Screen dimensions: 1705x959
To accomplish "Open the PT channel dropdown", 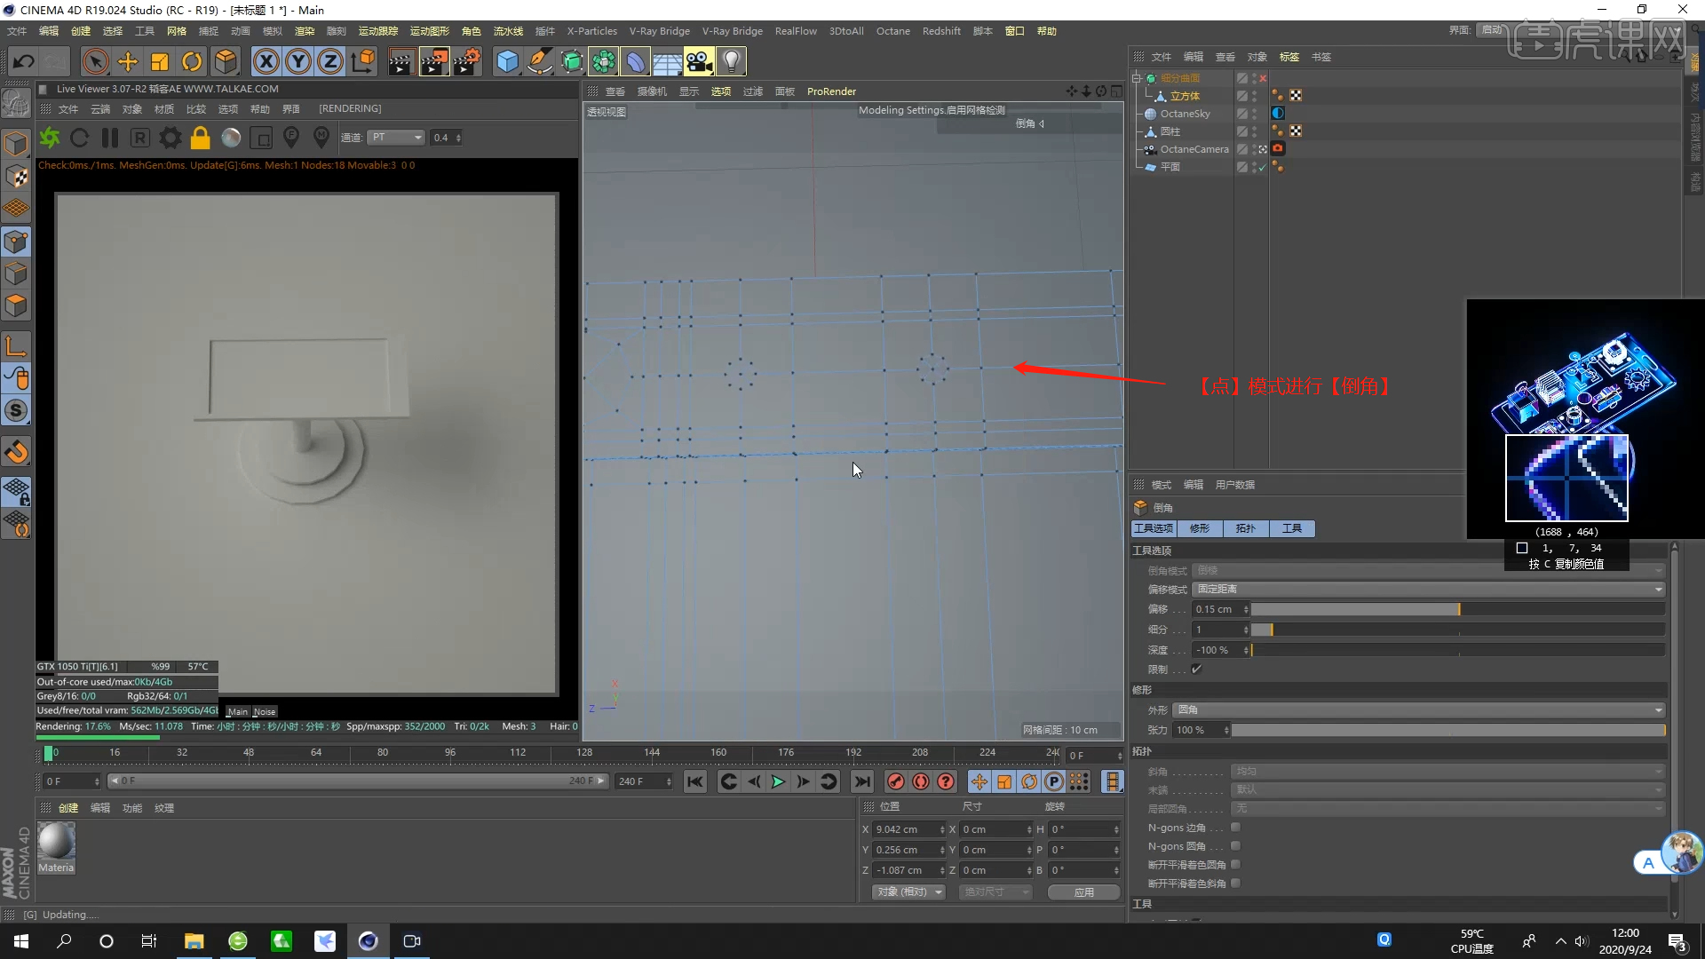I will point(396,138).
